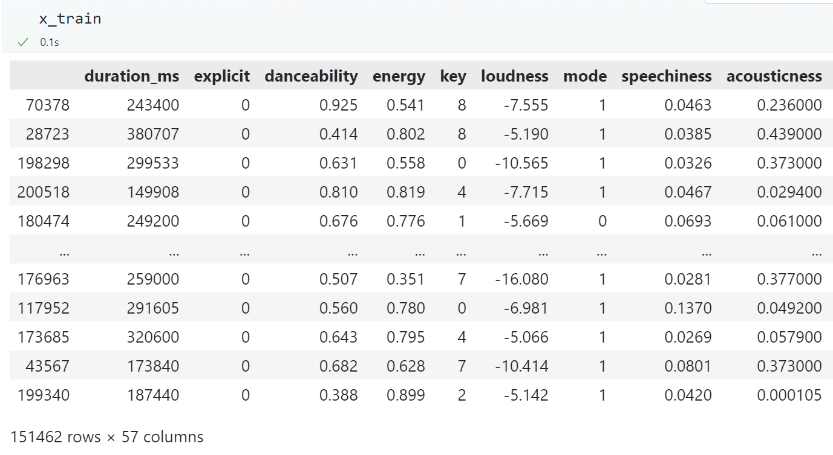Click the acousticness column header
The image size is (833, 455).
coord(774,76)
